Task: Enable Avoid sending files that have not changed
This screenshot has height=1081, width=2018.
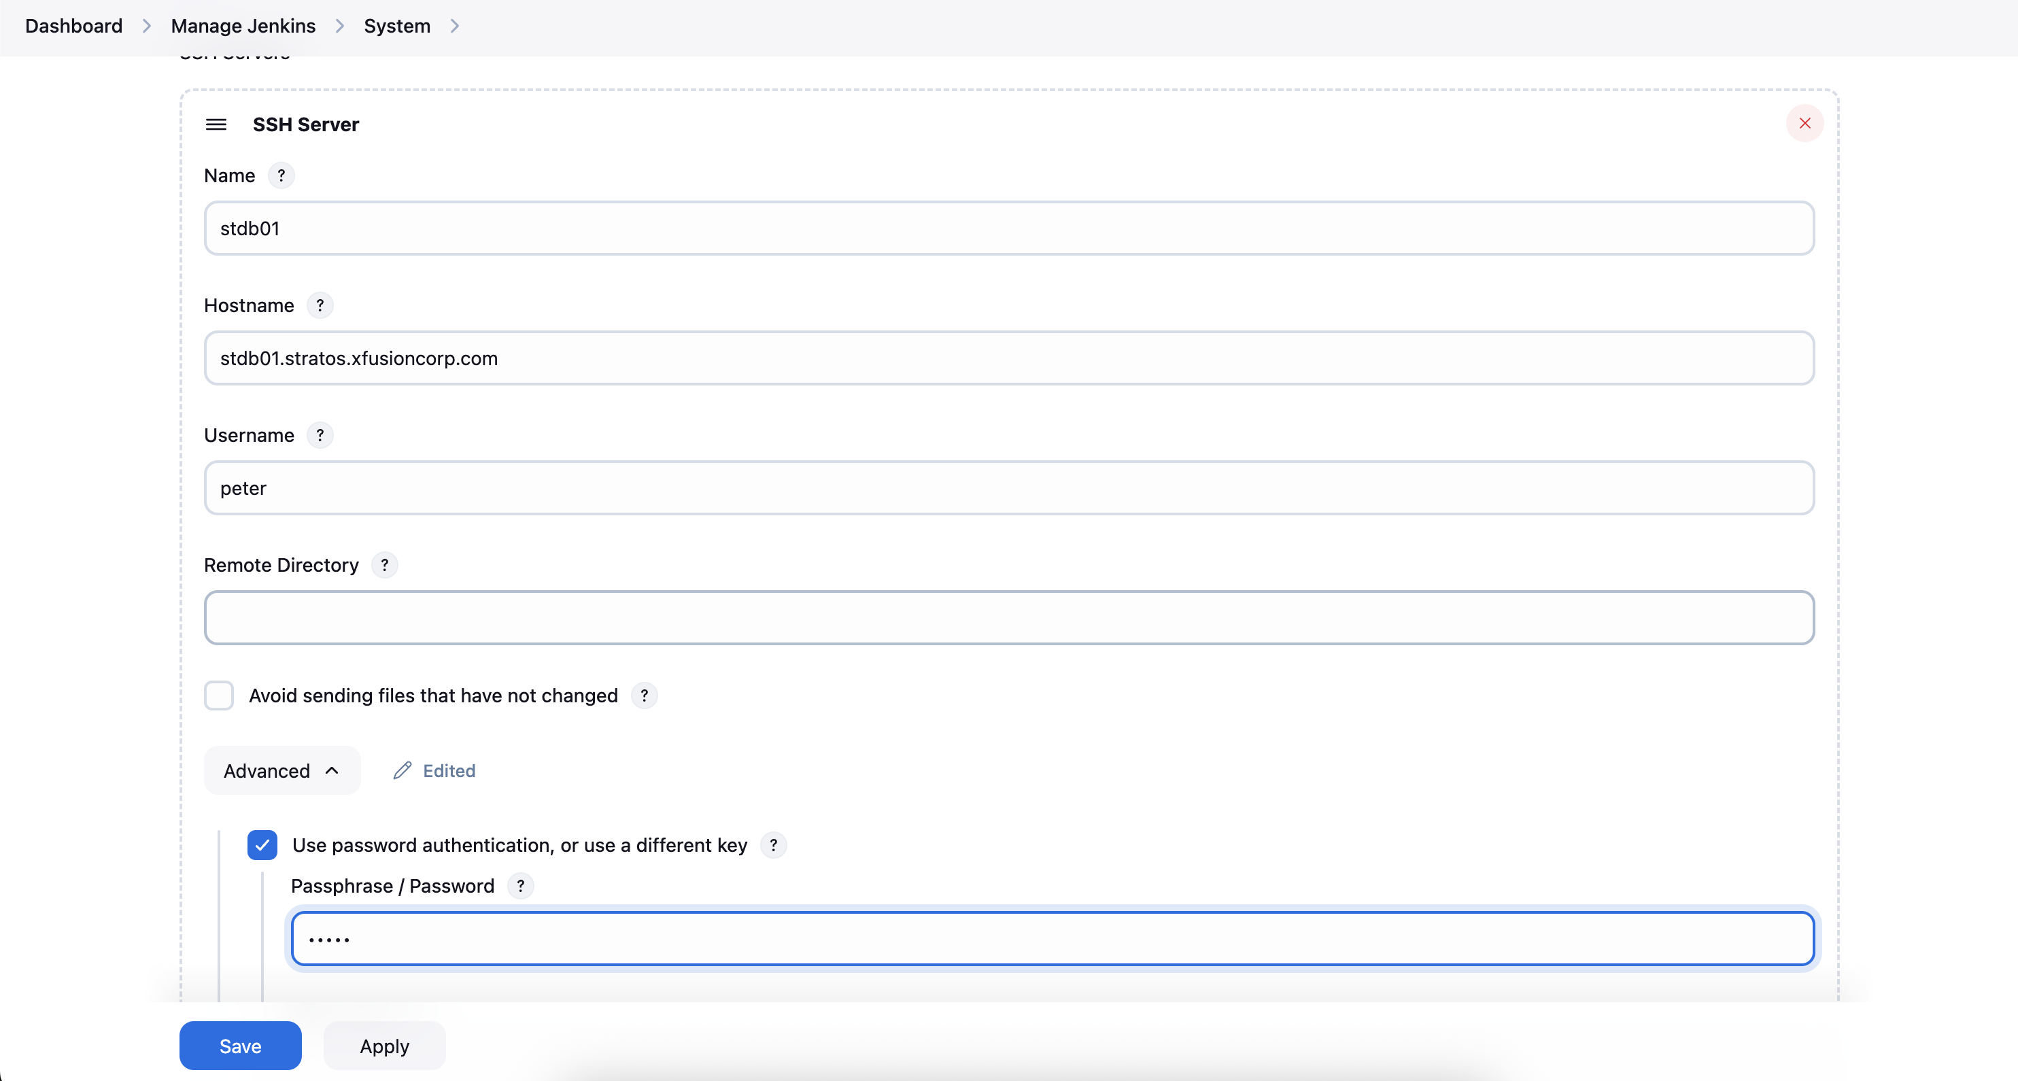Action: 220,696
